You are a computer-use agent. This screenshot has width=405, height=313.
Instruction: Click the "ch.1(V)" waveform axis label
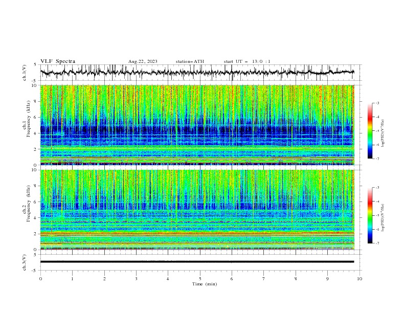[25, 73]
